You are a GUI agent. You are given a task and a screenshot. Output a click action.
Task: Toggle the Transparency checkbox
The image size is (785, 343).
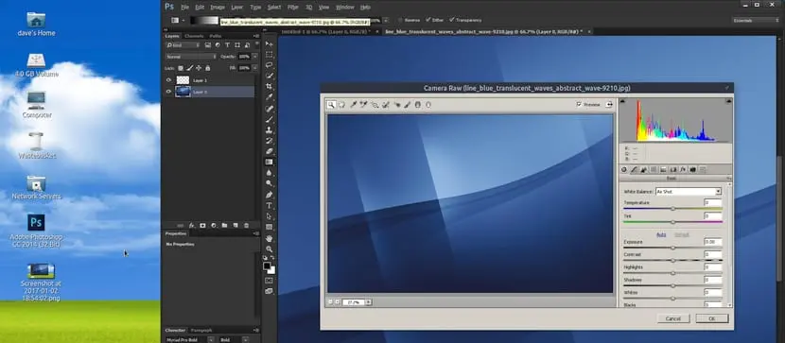click(451, 20)
